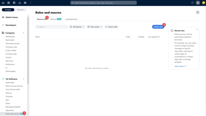Open the inbox icon in top bar
Screen dimensions: 206x116
(3, 3)
